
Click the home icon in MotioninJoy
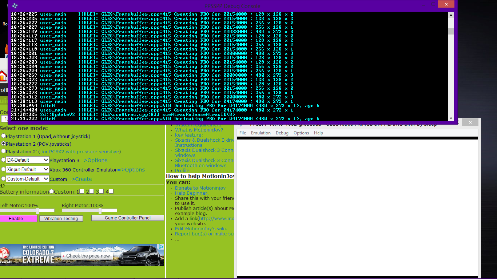click(3, 76)
